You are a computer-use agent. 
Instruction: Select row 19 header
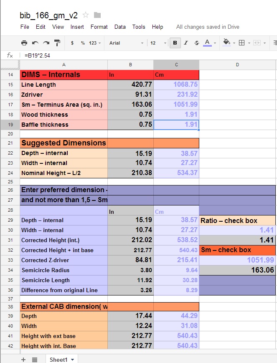(10, 125)
